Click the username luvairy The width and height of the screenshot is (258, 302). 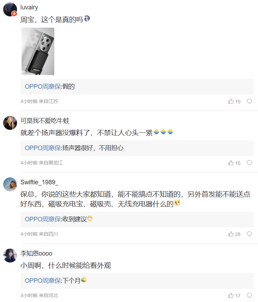click(x=29, y=8)
